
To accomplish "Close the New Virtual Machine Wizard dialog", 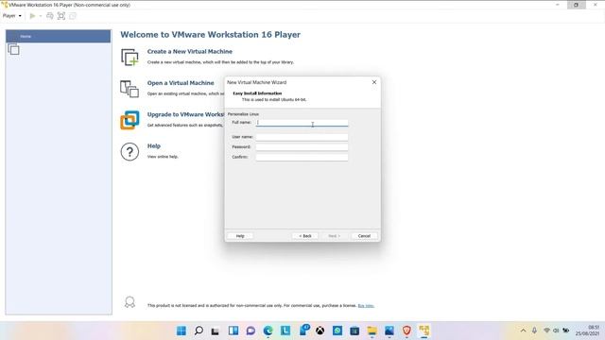I will pyautogui.click(x=374, y=82).
